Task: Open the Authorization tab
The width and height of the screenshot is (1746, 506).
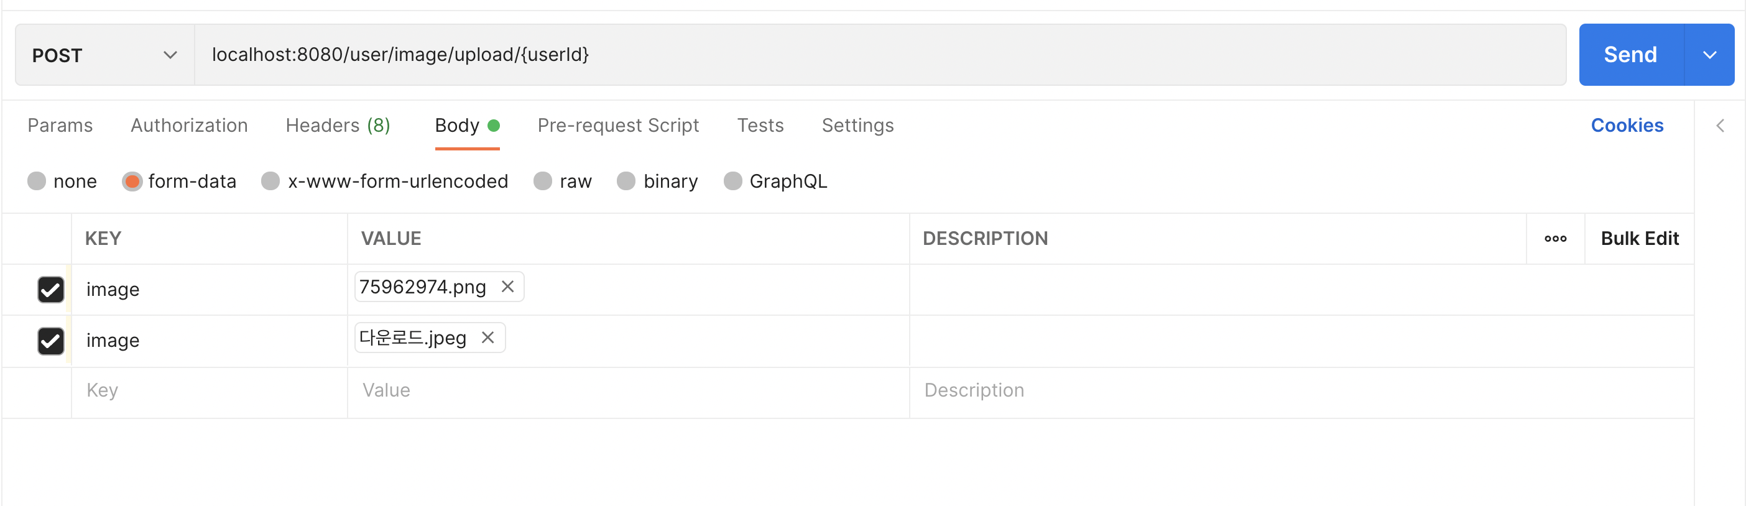Action: [189, 126]
